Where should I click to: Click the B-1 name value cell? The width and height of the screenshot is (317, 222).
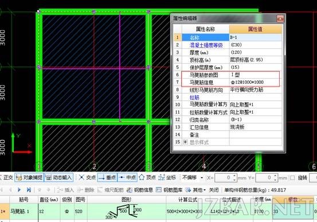click(x=256, y=37)
